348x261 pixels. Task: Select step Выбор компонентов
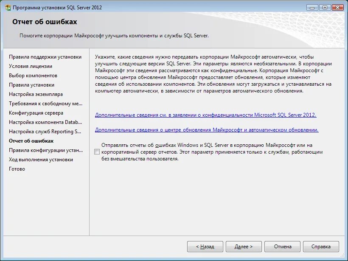pyautogui.click(x=33, y=76)
